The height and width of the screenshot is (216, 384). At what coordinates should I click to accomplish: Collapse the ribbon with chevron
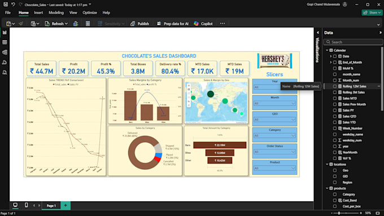[x=378, y=24]
